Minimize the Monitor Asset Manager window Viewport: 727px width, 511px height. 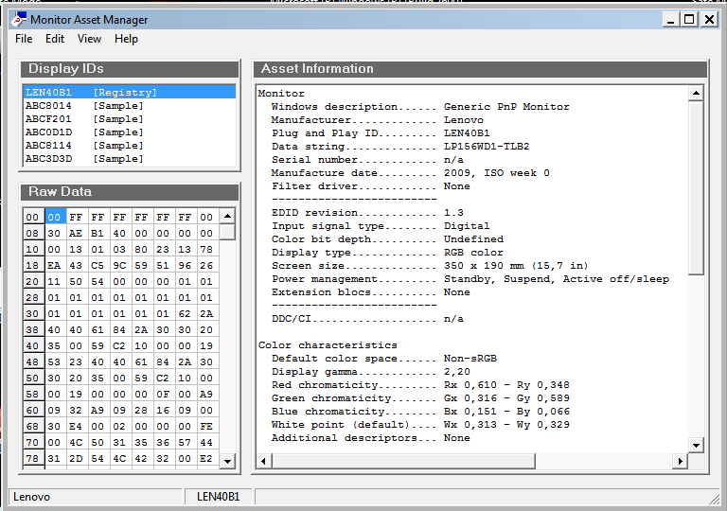pos(670,20)
